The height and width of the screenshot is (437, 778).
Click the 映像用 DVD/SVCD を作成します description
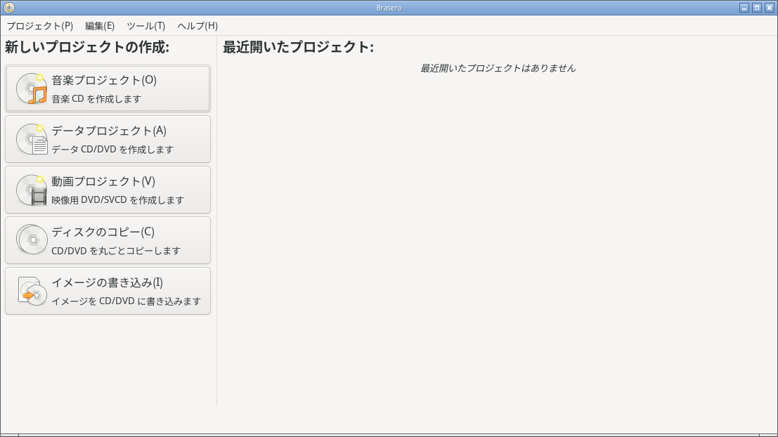coord(117,200)
